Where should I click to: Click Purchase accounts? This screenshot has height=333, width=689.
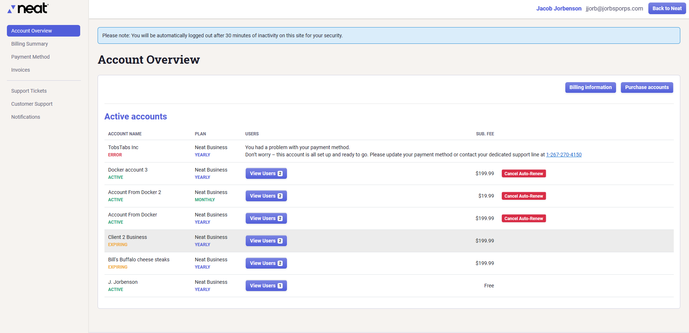tap(647, 87)
